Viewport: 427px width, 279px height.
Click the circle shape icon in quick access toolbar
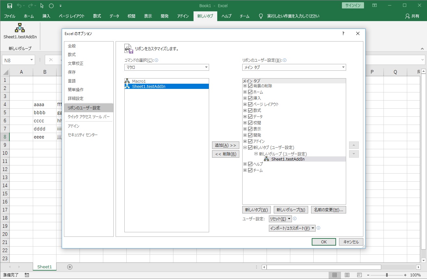51,6
